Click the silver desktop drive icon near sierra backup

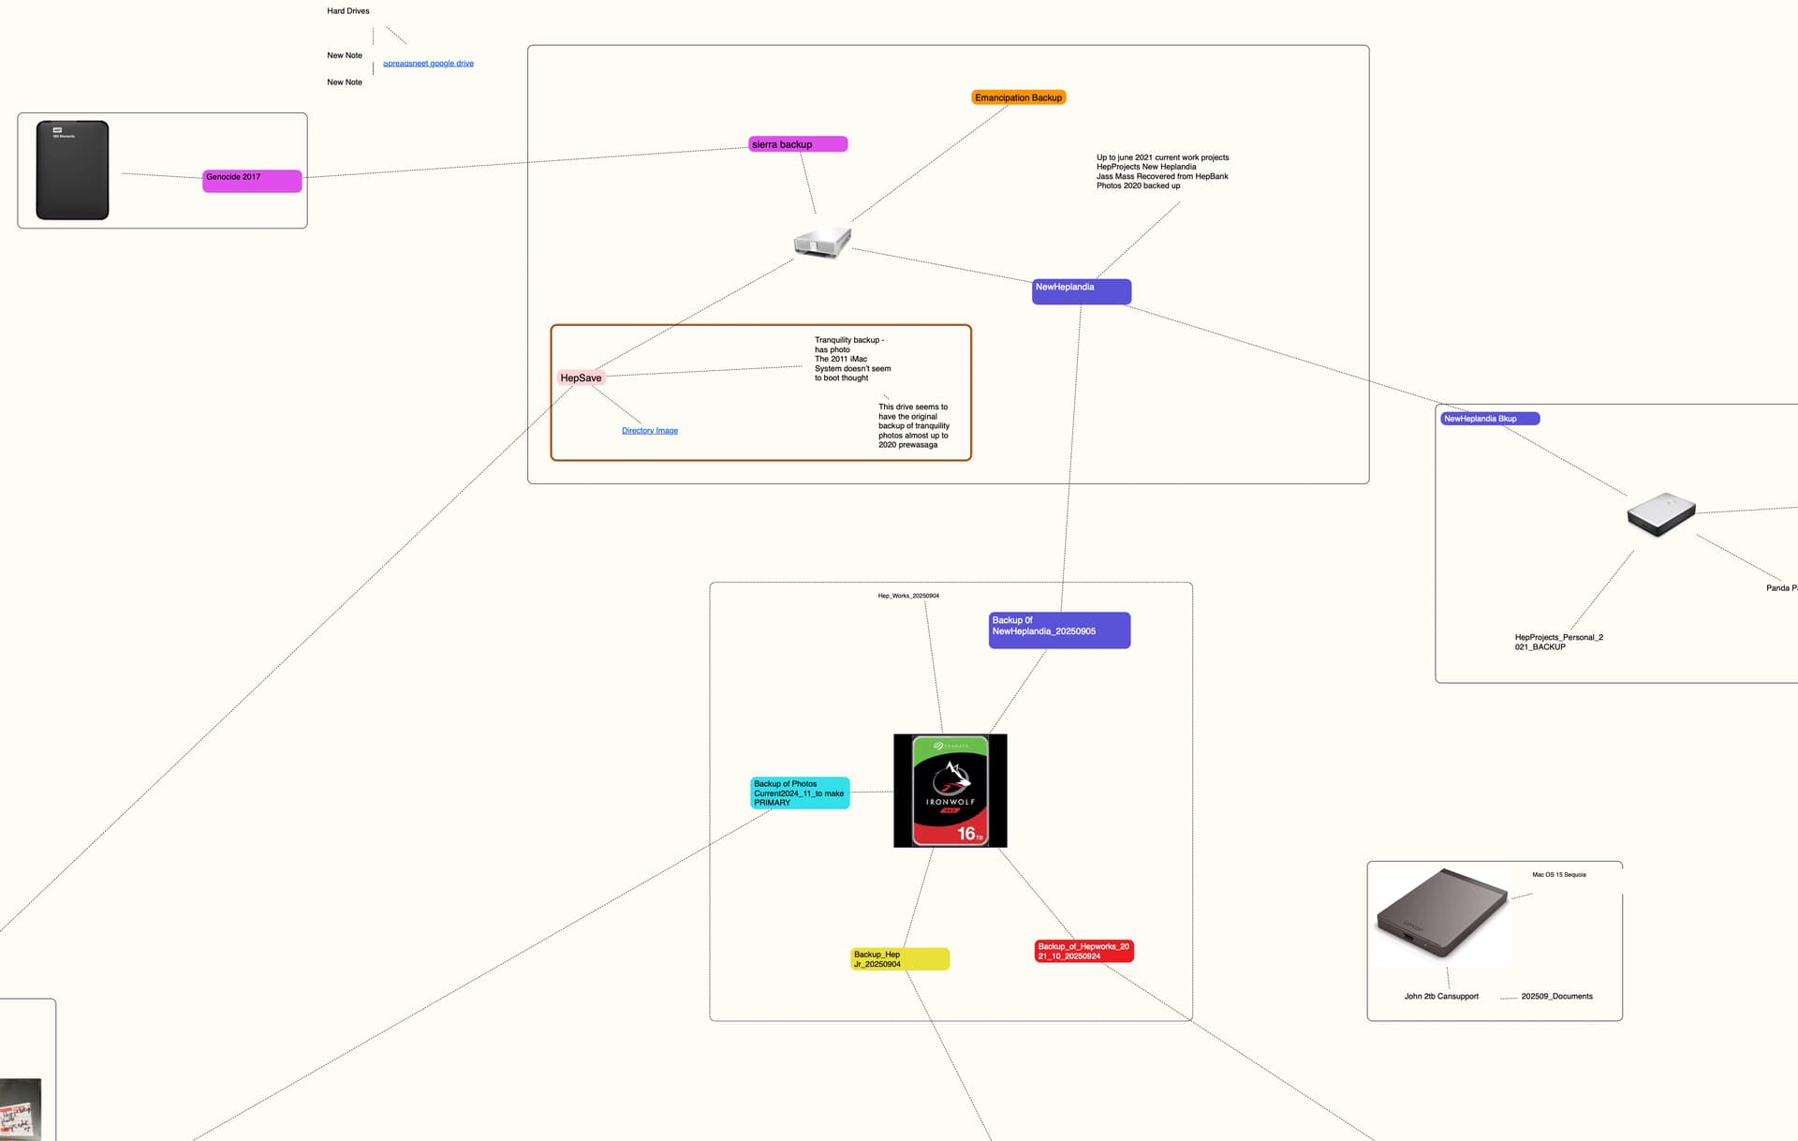point(821,242)
